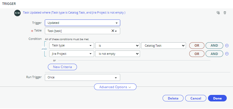Clear the Task [task] table selection

113,31
